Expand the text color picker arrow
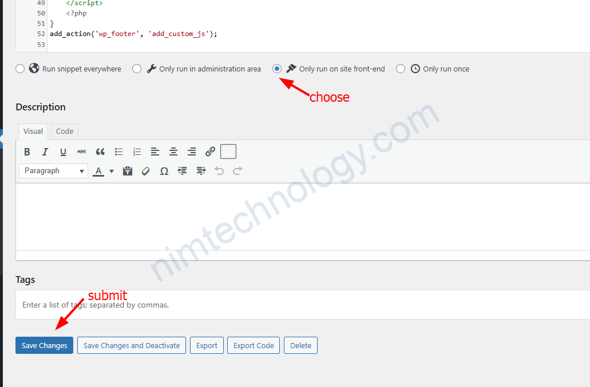 (x=112, y=171)
